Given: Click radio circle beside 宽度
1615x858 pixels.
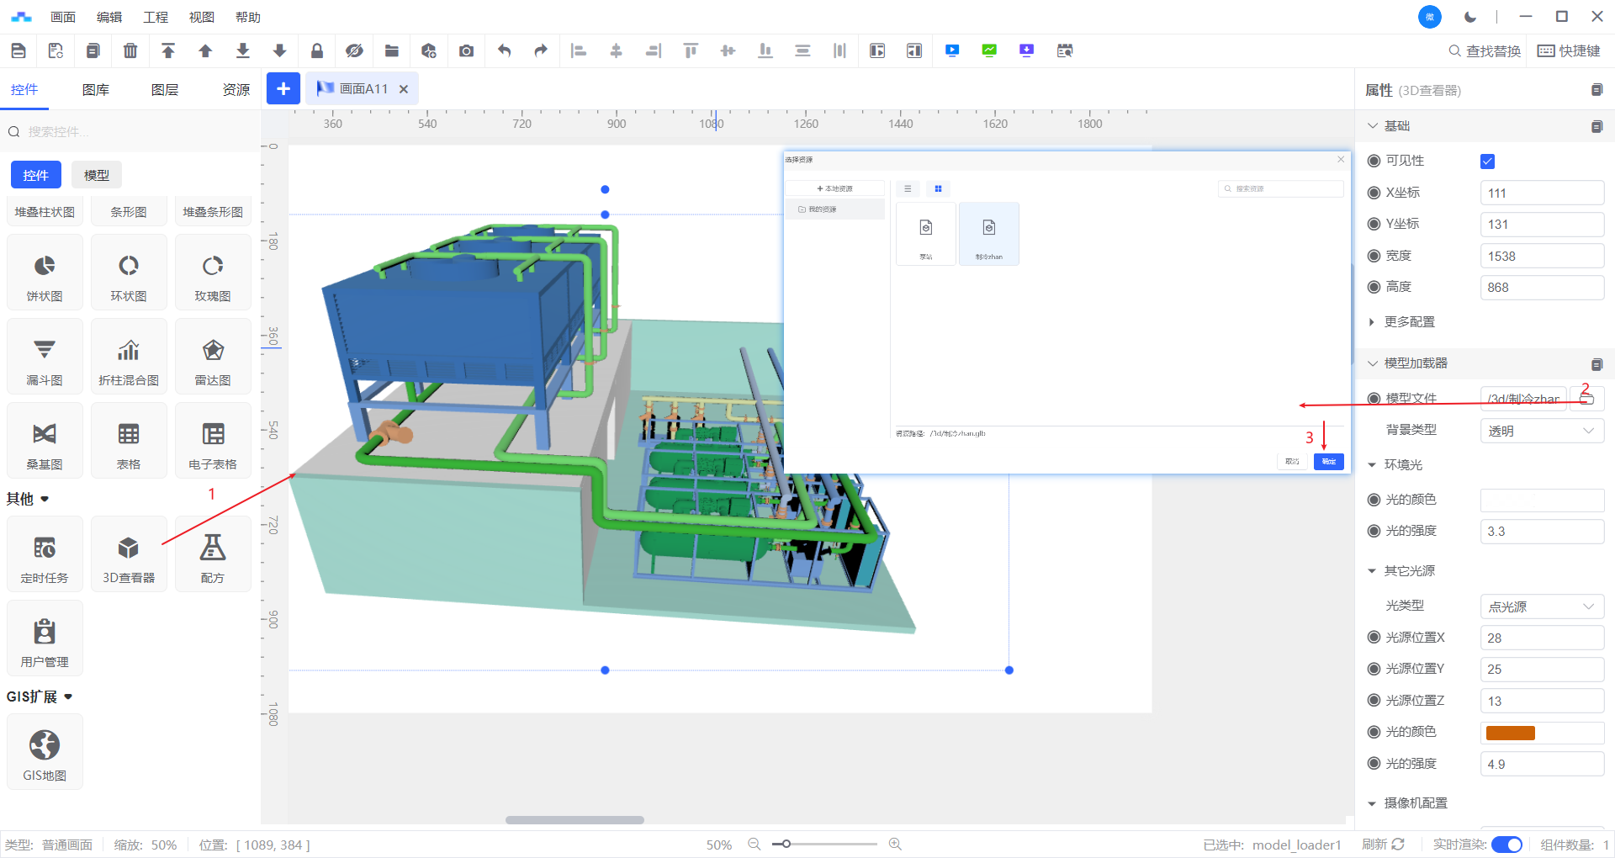Looking at the screenshot, I should pos(1374,256).
